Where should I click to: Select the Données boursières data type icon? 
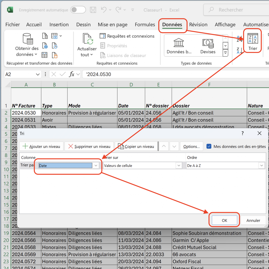179,43
